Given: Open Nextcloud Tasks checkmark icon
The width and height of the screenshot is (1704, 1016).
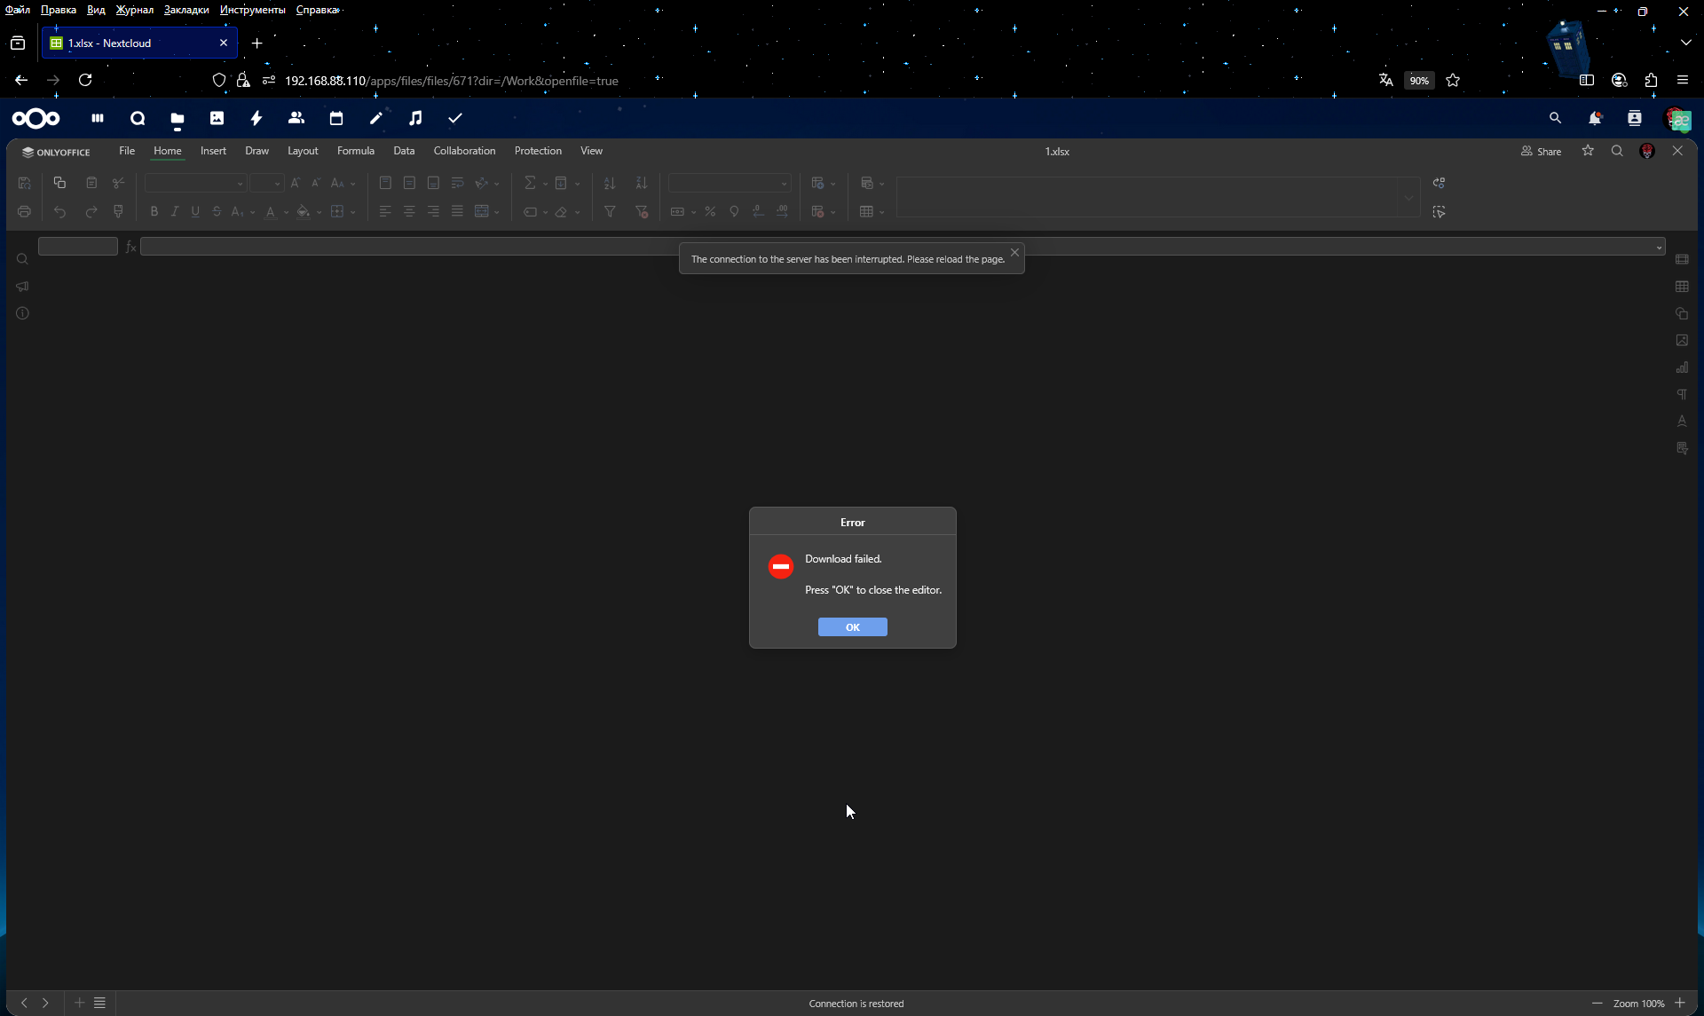Looking at the screenshot, I should (x=455, y=118).
